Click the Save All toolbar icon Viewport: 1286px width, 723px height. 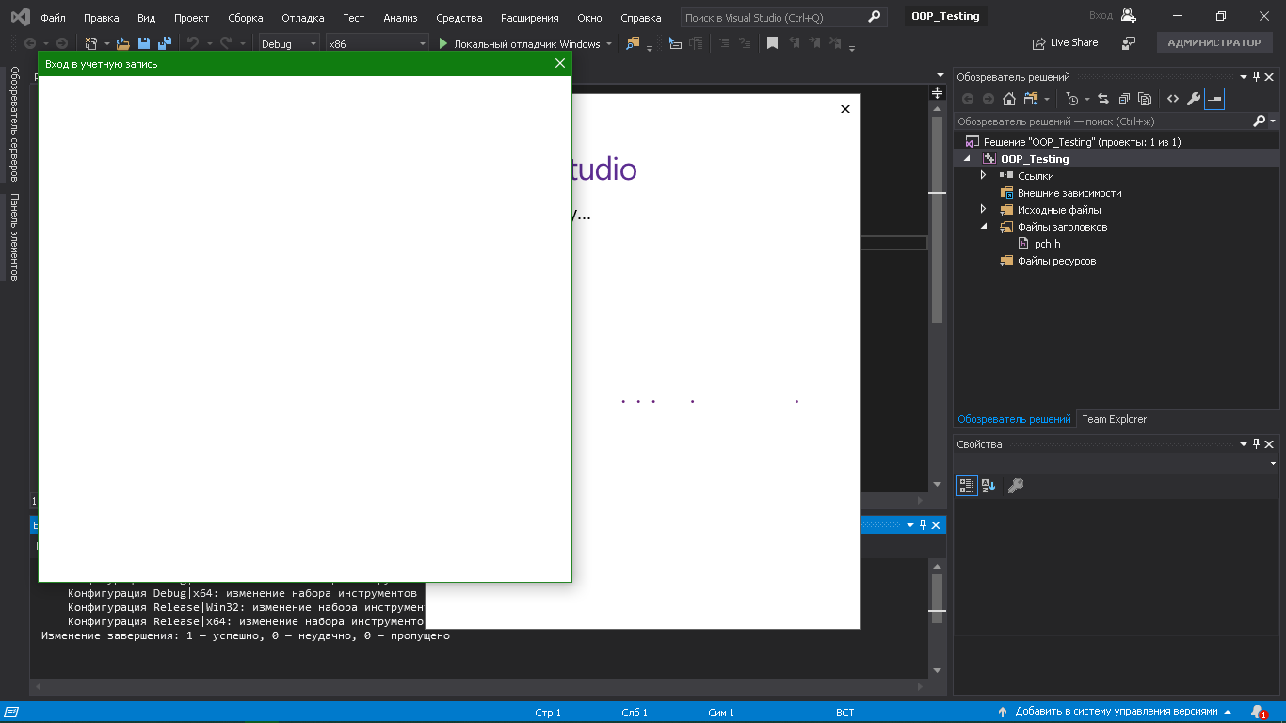pos(164,43)
